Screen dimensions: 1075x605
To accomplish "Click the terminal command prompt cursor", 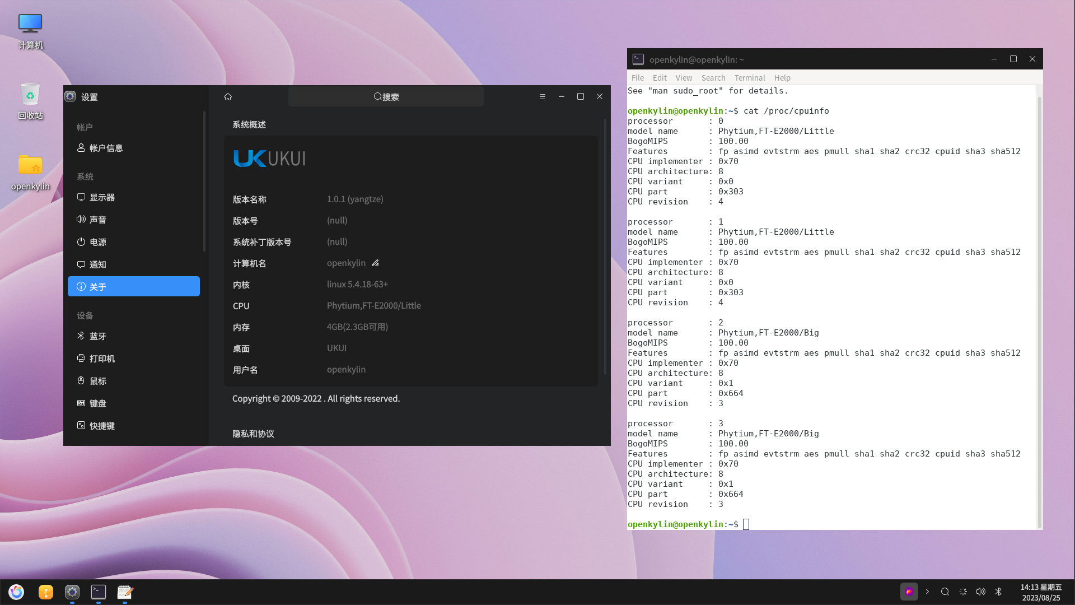I will pyautogui.click(x=746, y=524).
